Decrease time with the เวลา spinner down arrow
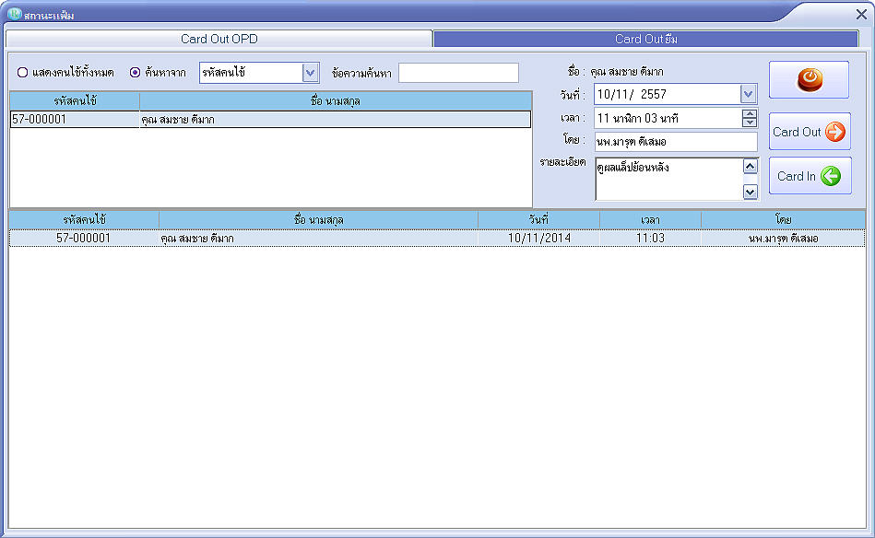Screen dimensions: 875x538 tap(750, 123)
